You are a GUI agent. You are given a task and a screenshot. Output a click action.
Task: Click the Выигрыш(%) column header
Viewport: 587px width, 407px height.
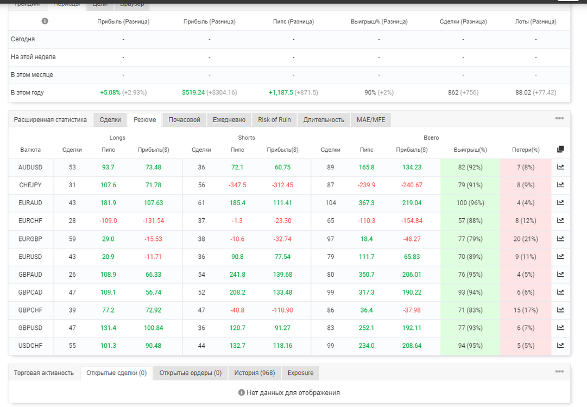(x=470, y=150)
